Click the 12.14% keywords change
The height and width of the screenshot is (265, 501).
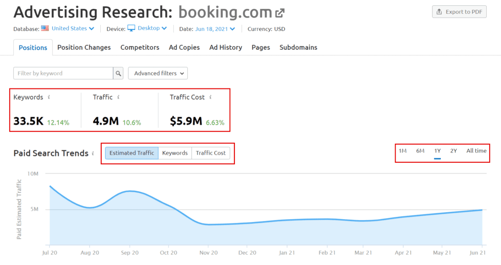(x=58, y=123)
